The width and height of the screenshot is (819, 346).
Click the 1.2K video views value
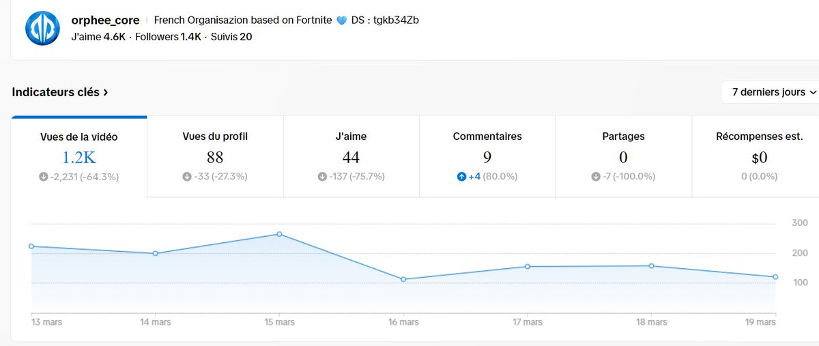[x=79, y=158]
